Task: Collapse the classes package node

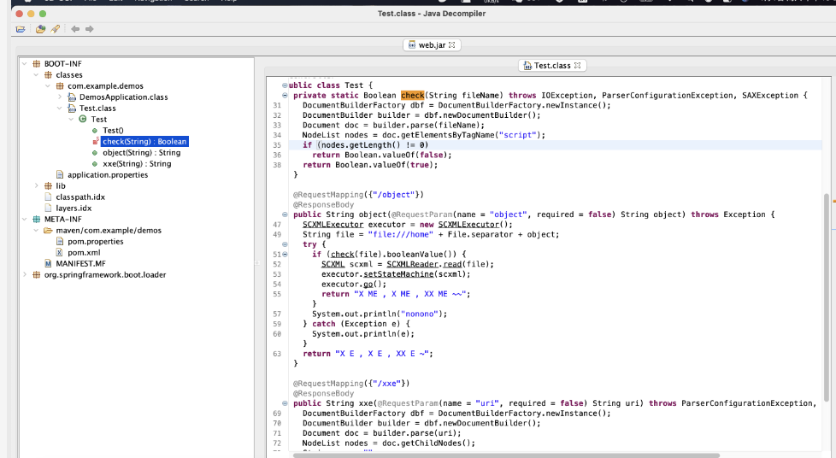Action: [36, 74]
